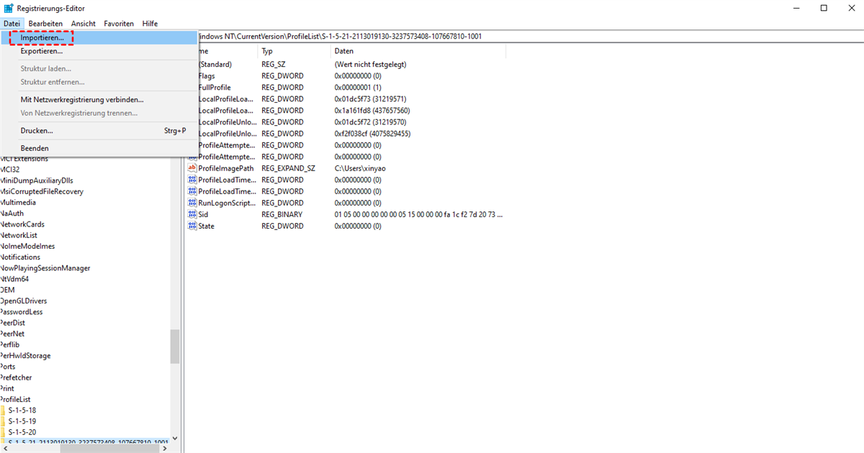Select the Sid binary value icon
The image size is (864, 453).
pos(192,214)
